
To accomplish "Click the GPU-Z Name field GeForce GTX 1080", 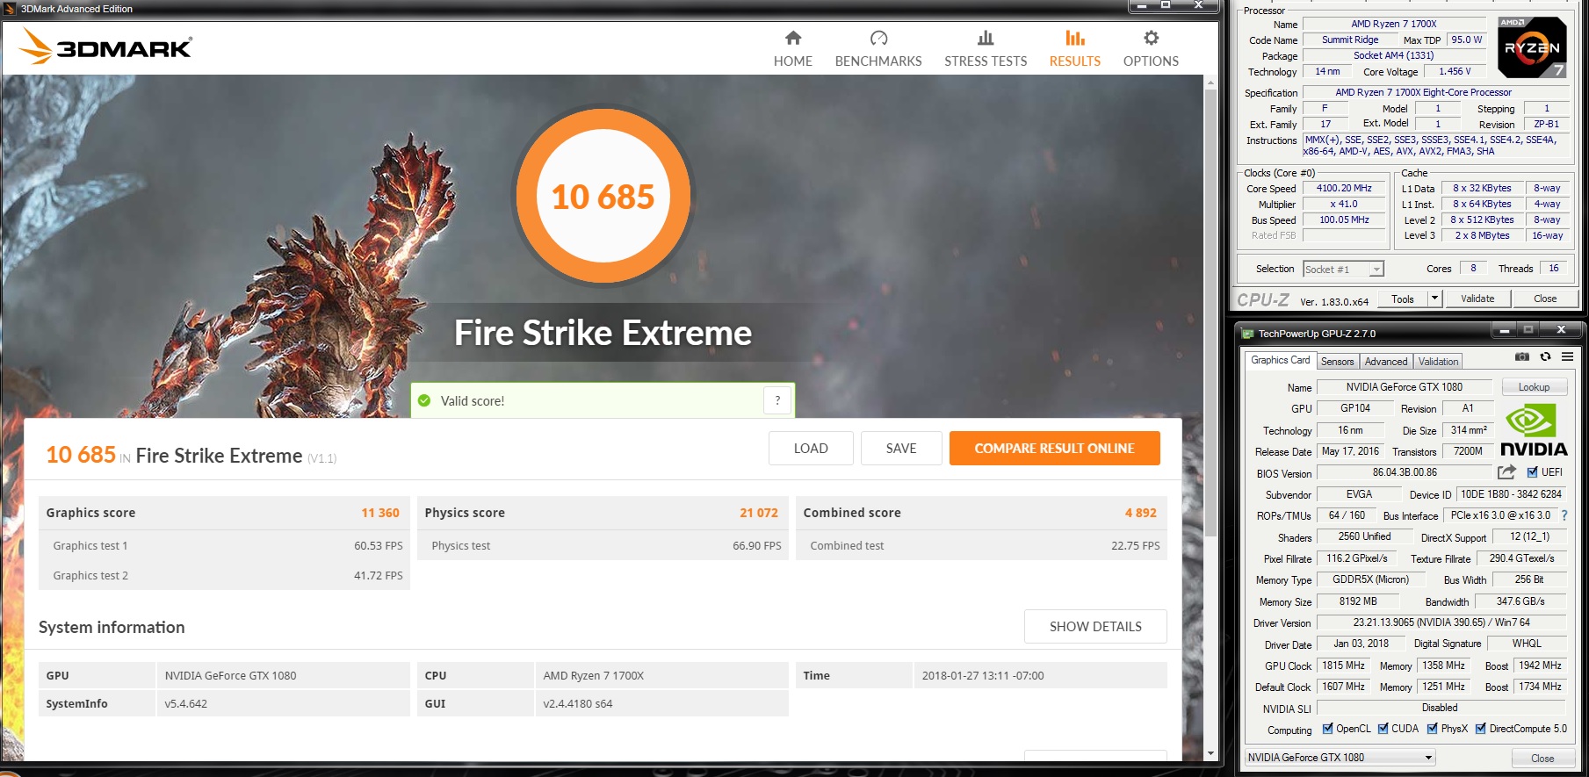I will (1404, 387).
